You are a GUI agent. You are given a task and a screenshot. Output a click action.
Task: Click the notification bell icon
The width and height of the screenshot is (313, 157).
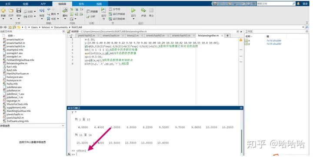coord(299,3)
